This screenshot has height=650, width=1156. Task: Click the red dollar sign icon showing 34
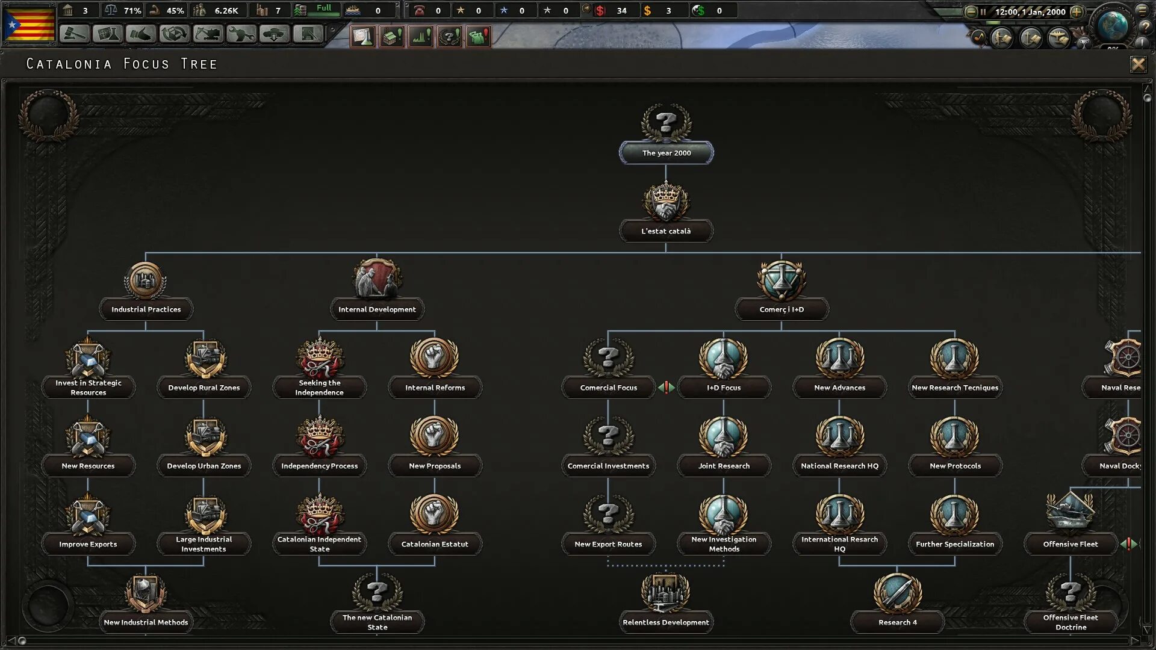[x=600, y=10]
